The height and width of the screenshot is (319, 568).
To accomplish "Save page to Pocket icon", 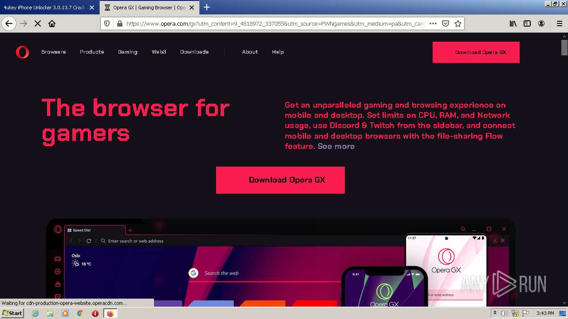I will [446, 23].
